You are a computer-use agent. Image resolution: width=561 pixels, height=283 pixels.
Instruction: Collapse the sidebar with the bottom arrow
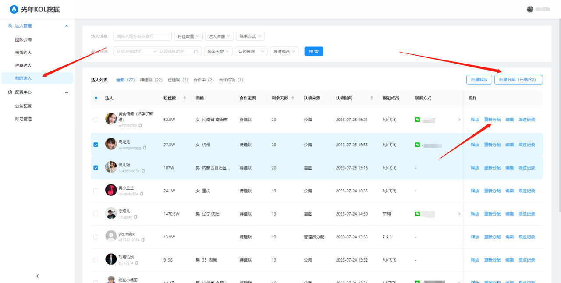[x=37, y=276]
